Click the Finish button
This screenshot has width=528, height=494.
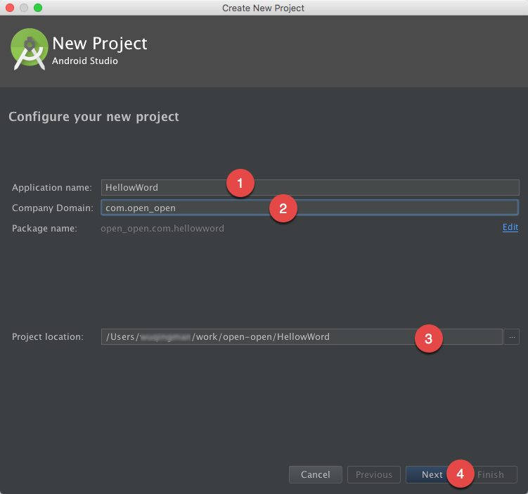[x=494, y=475]
